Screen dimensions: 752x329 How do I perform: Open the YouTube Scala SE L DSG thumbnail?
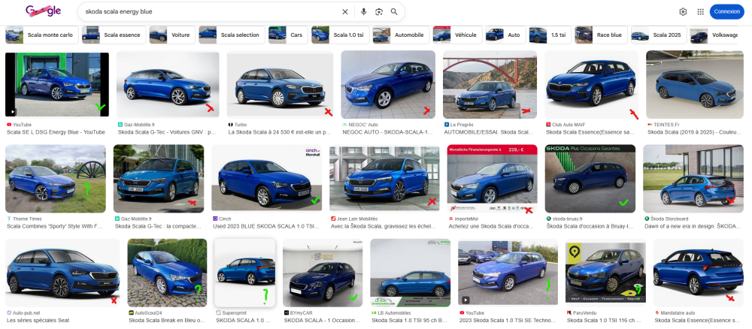57,84
